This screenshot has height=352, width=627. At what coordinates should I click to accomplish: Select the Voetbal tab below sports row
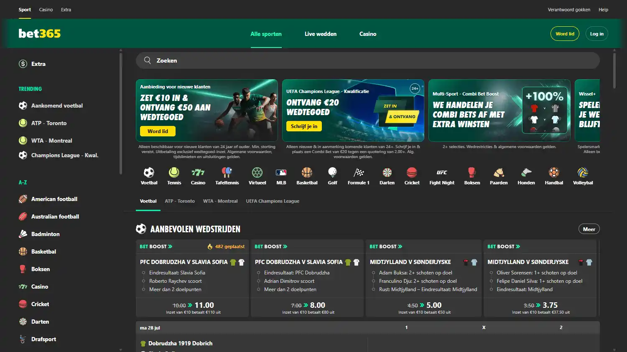148,201
